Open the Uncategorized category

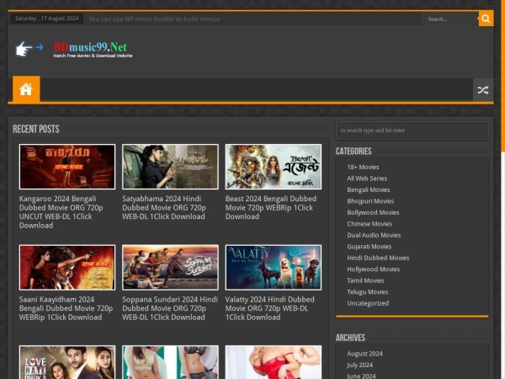(x=368, y=303)
